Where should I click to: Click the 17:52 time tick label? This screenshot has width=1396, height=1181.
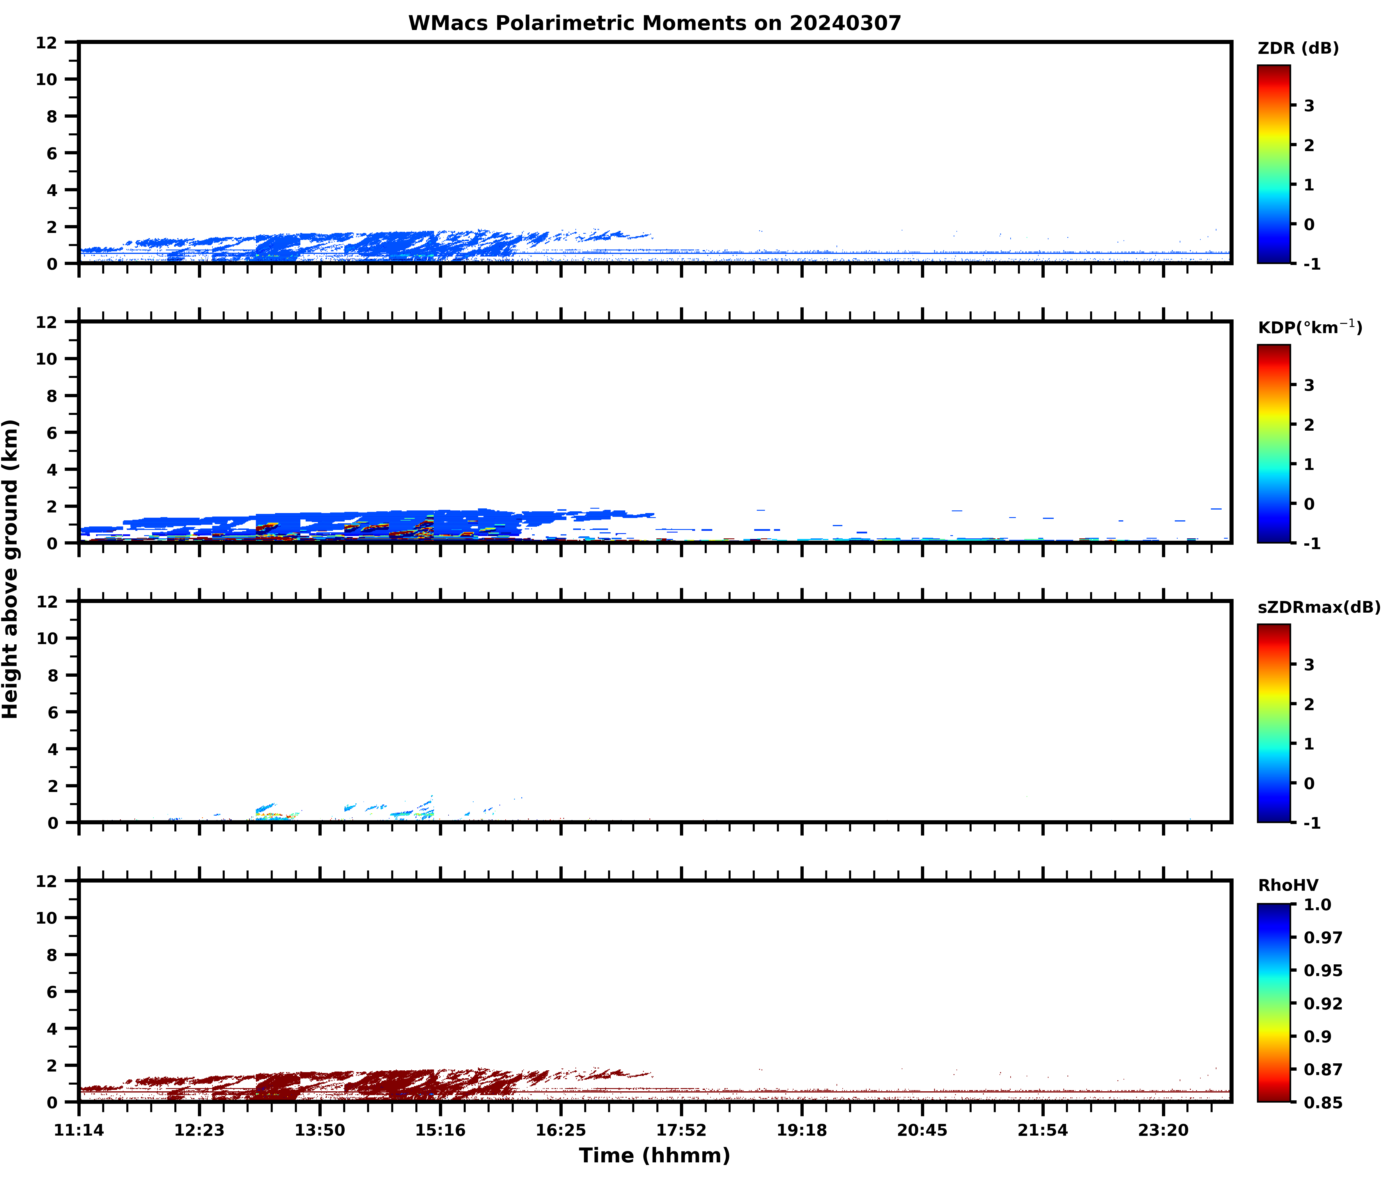pyautogui.click(x=681, y=1130)
